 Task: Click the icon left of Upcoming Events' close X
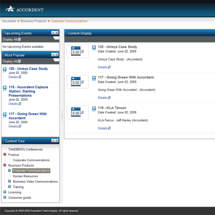53,33
